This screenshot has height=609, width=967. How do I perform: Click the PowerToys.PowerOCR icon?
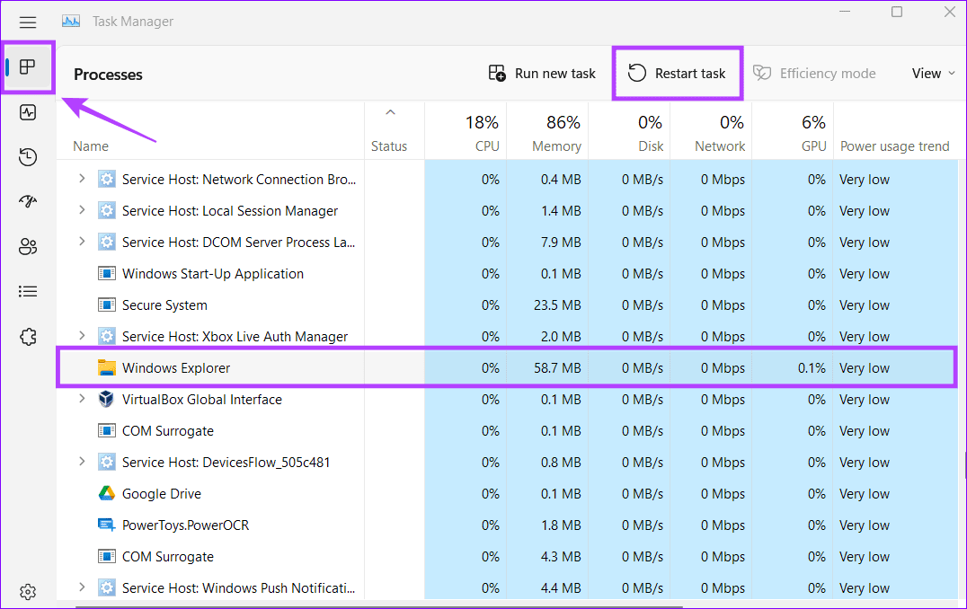[x=107, y=525]
